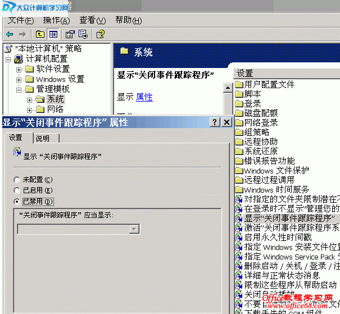
Task: Close the properties dialog with X
Action: (226, 122)
